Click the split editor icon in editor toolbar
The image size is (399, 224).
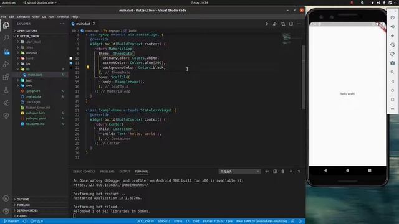[x=291, y=24]
